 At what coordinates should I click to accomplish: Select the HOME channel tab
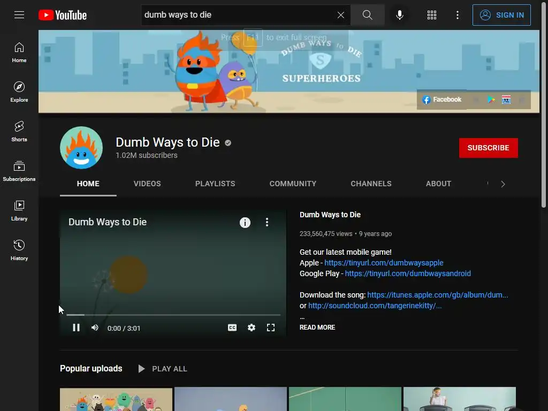88,184
